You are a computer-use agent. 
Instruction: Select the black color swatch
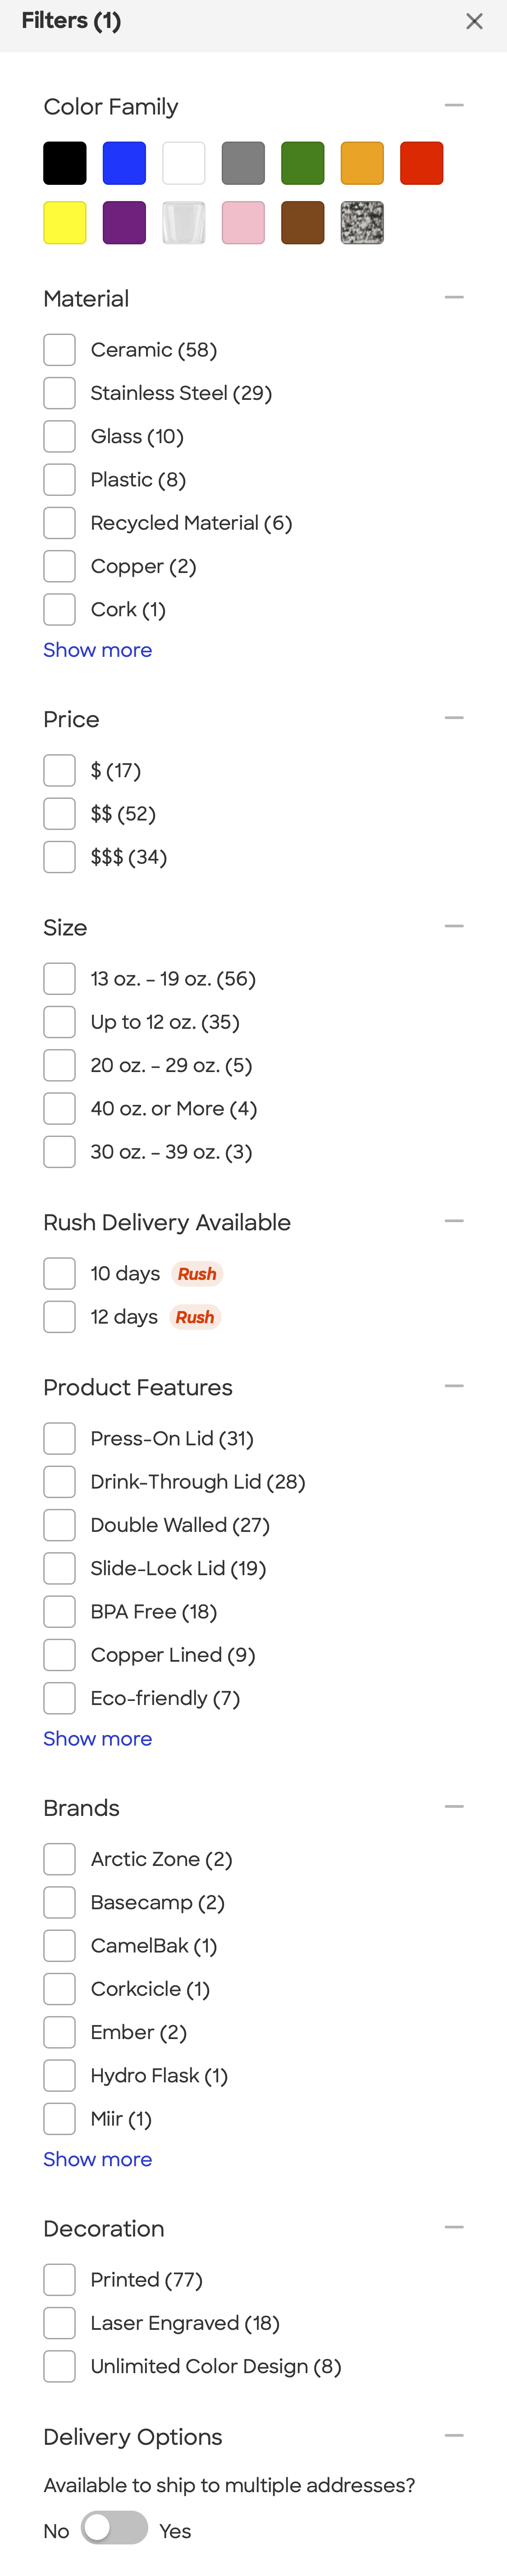(64, 162)
